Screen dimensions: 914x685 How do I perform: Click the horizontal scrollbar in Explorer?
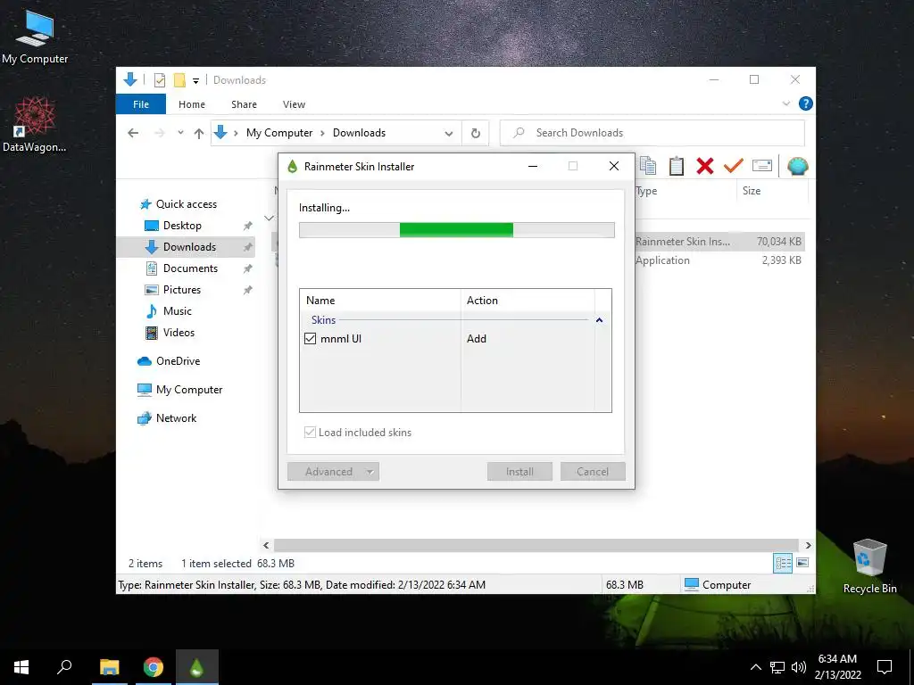tap(536, 545)
